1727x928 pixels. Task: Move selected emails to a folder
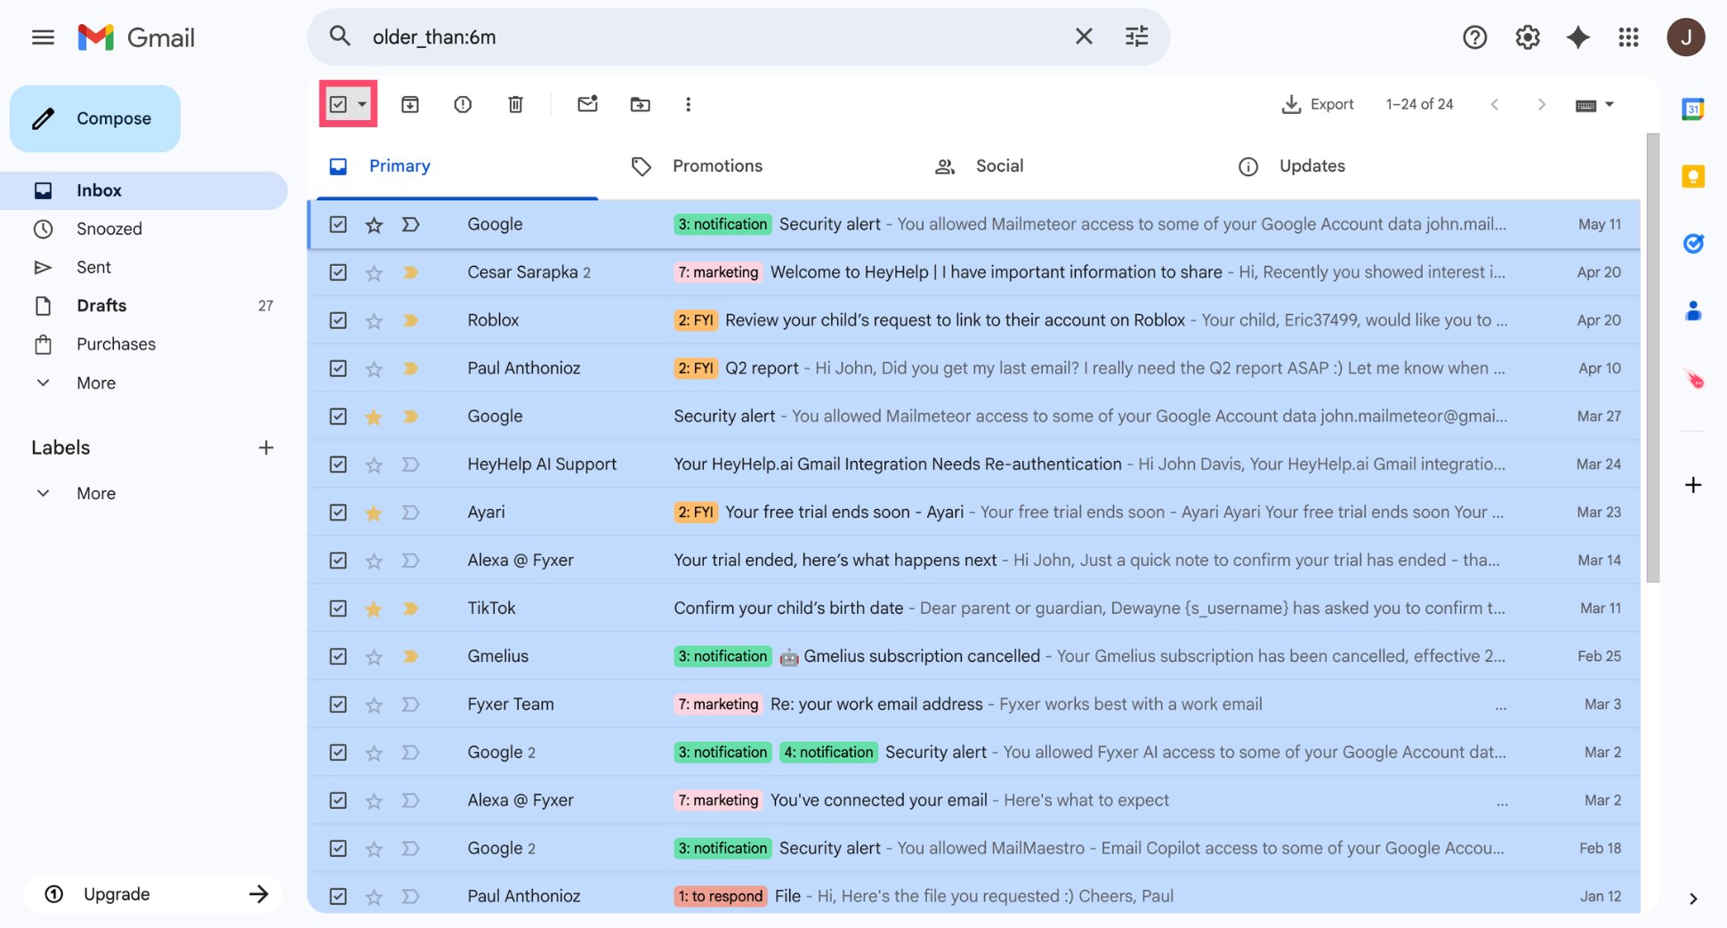640,104
